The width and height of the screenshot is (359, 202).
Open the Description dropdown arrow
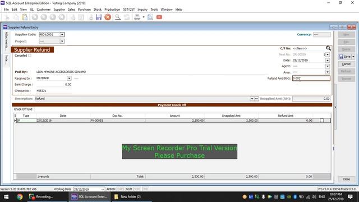pos(252,99)
